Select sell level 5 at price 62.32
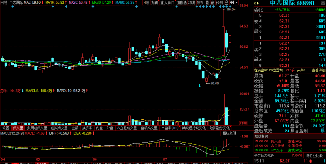Screen dimensions: 326x164 (292, 15)
